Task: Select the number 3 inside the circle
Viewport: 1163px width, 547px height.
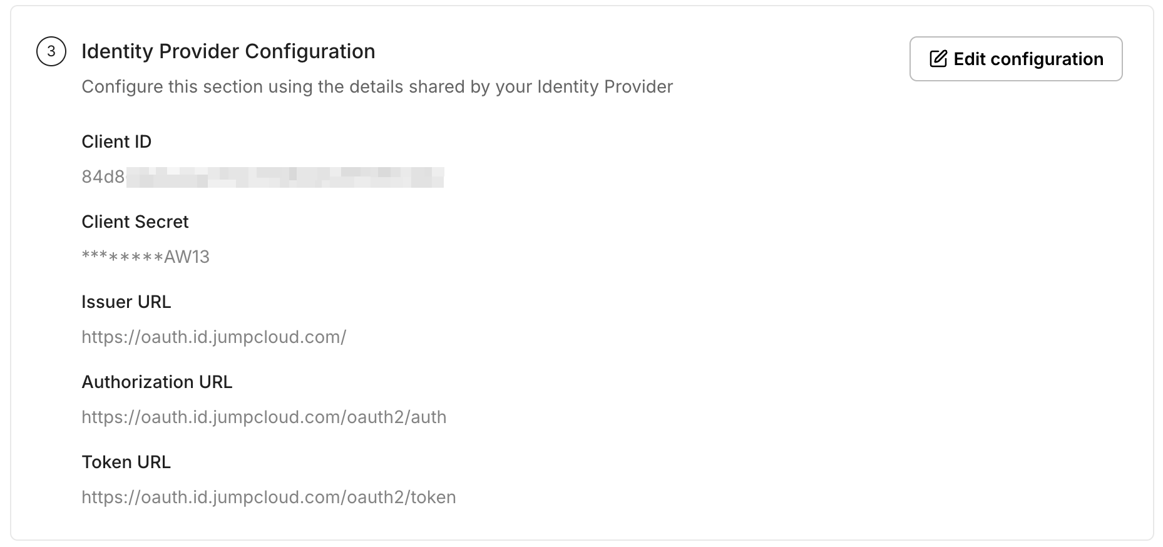Action: pos(51,51)
